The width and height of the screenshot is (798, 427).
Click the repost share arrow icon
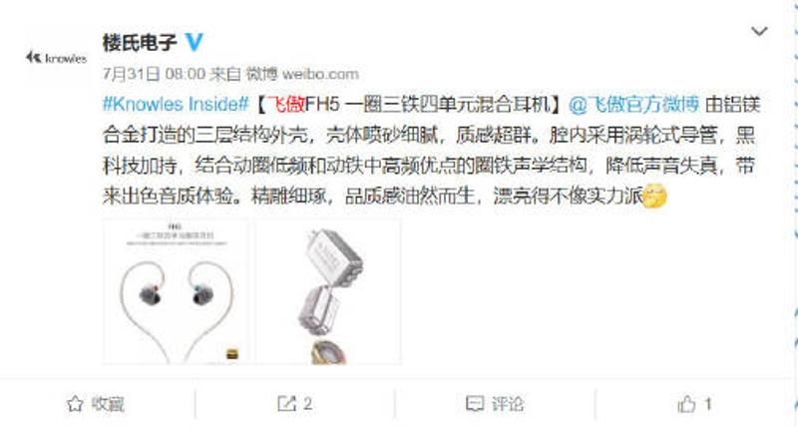[x=286, y=404]
